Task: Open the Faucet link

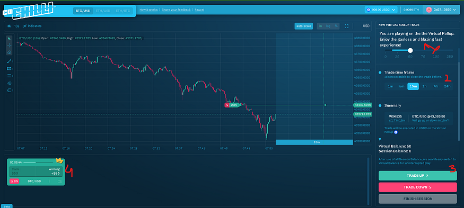Action: point(199,10)
